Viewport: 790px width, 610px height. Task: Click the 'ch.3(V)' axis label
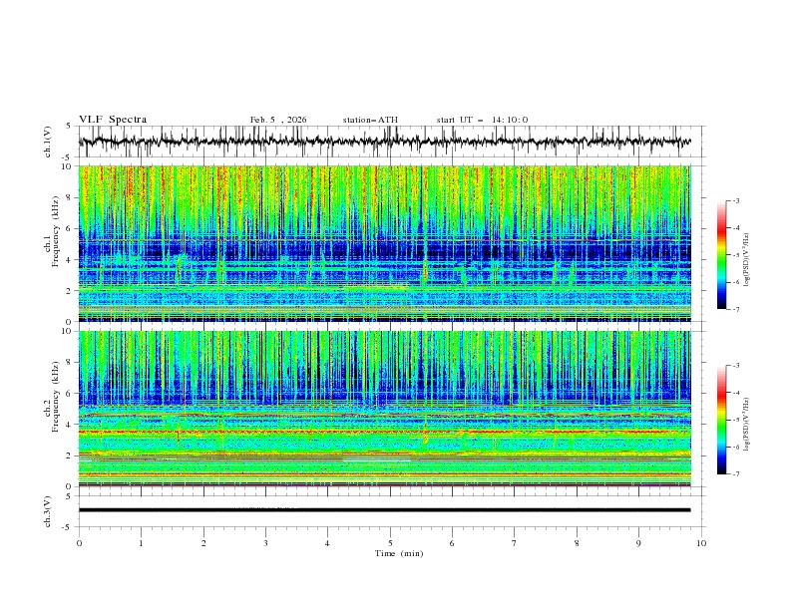pos(48,511)
